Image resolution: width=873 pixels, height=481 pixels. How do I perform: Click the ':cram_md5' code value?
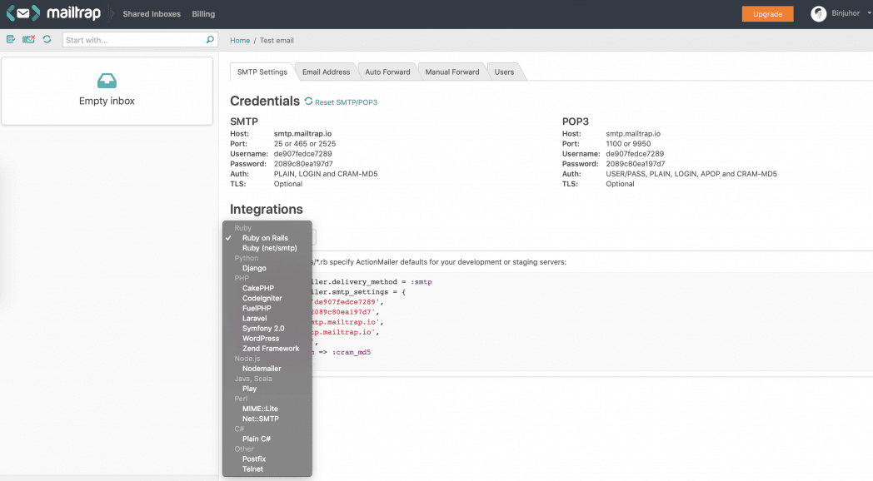[352, 352]
